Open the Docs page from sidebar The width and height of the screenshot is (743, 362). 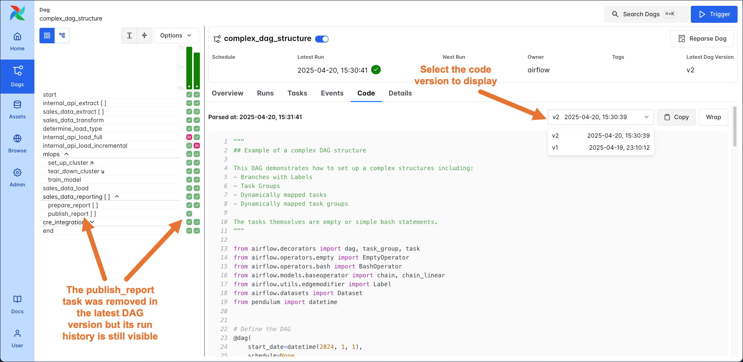(17, 305)
